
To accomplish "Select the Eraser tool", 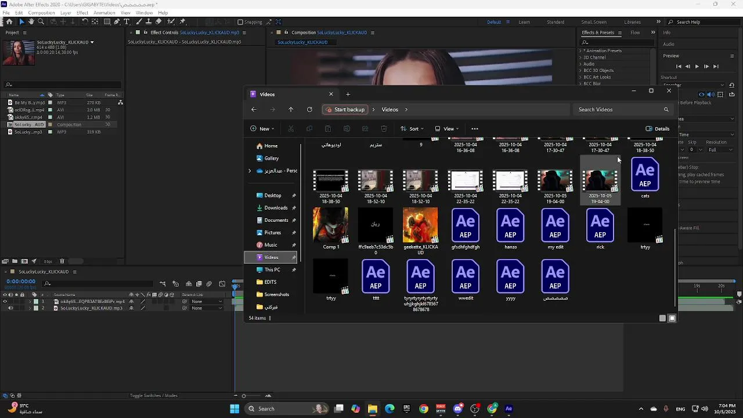I will 158,21.
